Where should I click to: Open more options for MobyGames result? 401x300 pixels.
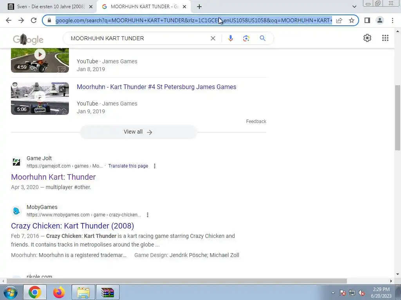pos(148,215)
